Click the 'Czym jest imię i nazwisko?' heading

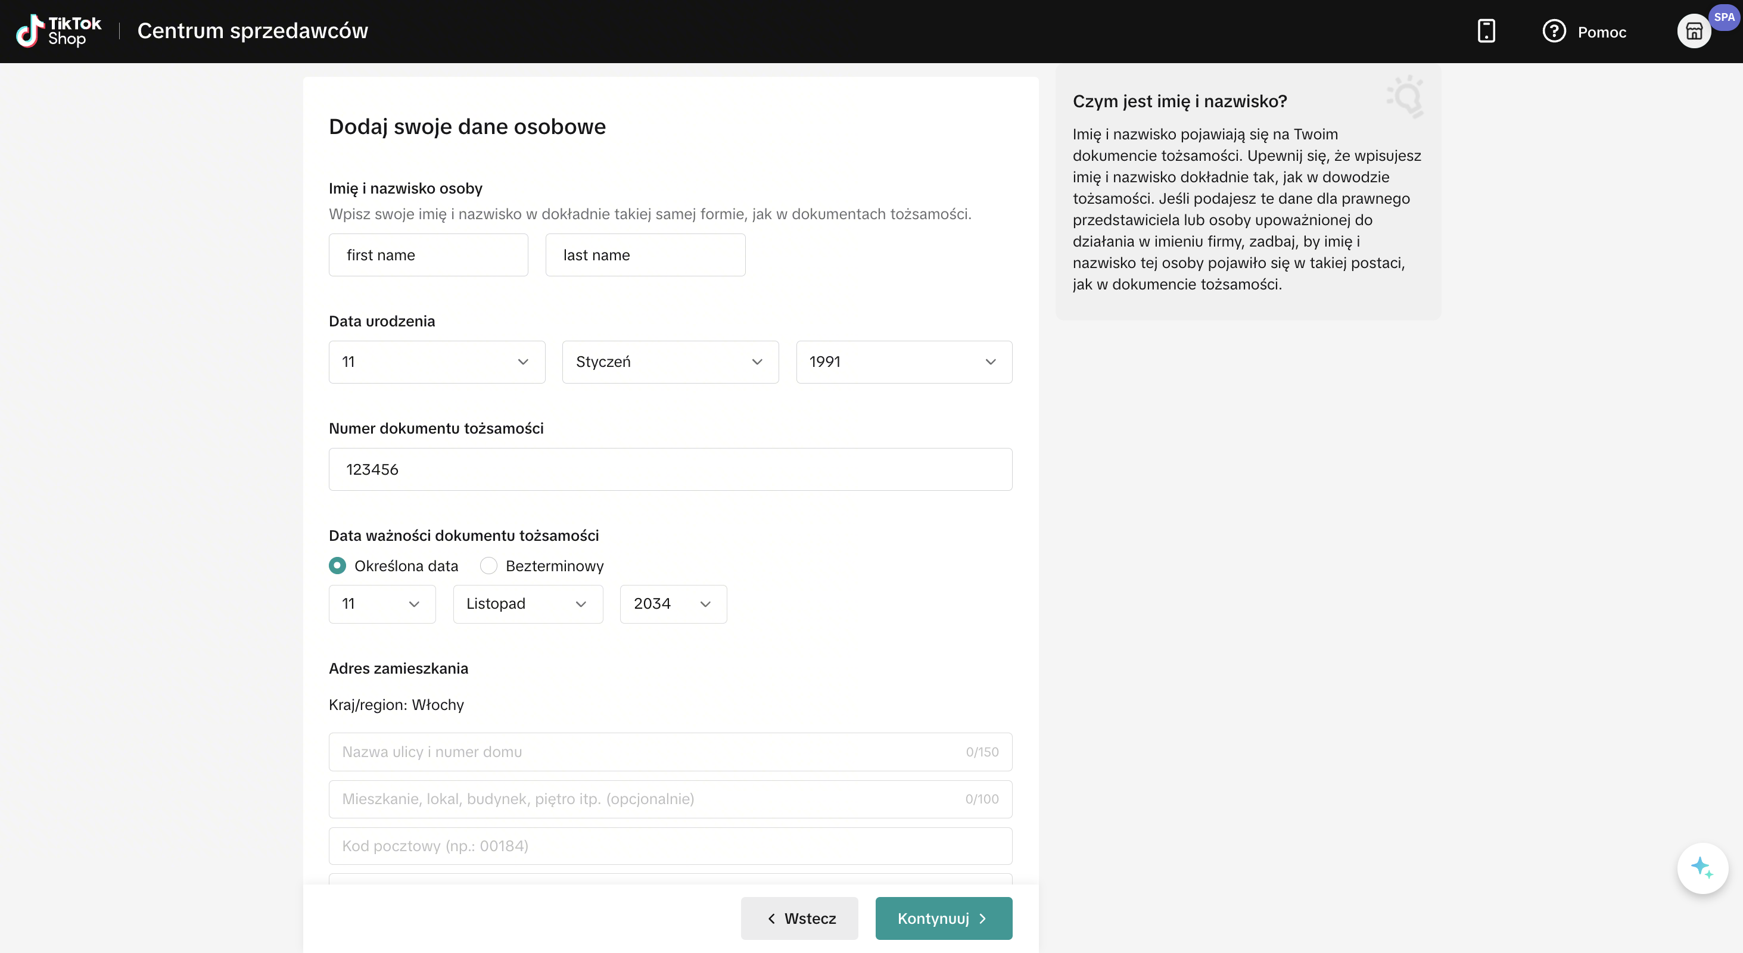tap(1179, 101)
